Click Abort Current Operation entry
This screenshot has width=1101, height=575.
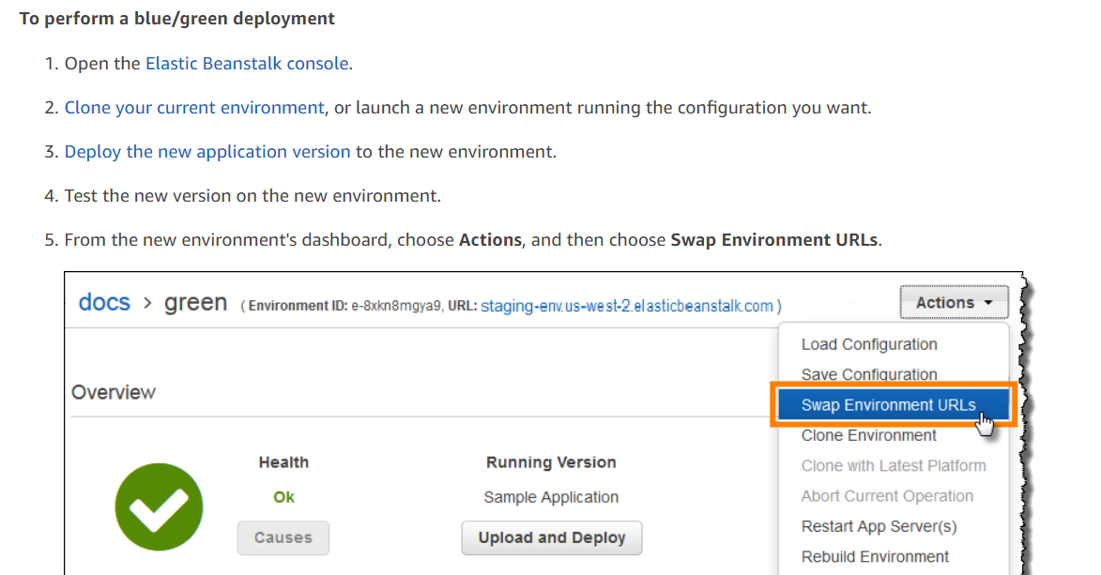point(887,496)
